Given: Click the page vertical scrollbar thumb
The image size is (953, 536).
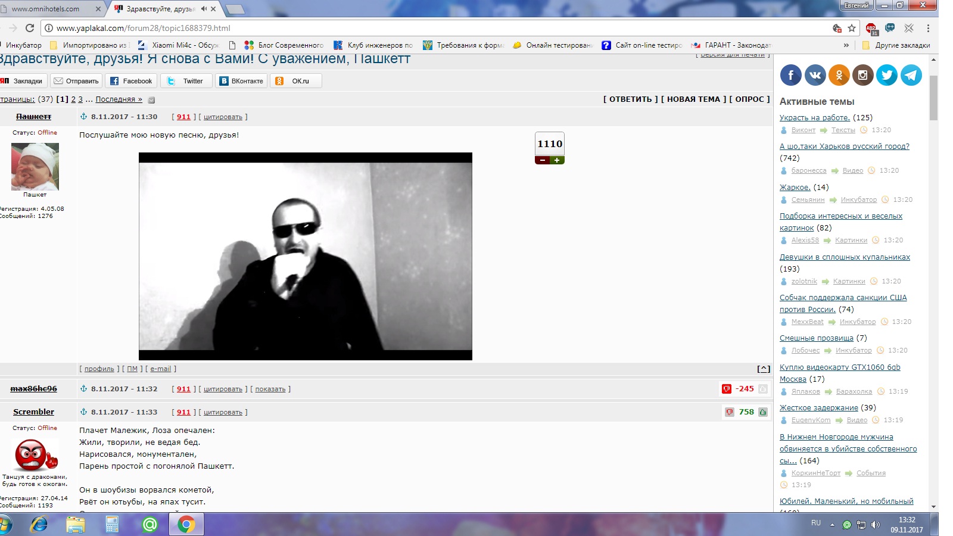Looking at the screenshot, I should 933,98.
